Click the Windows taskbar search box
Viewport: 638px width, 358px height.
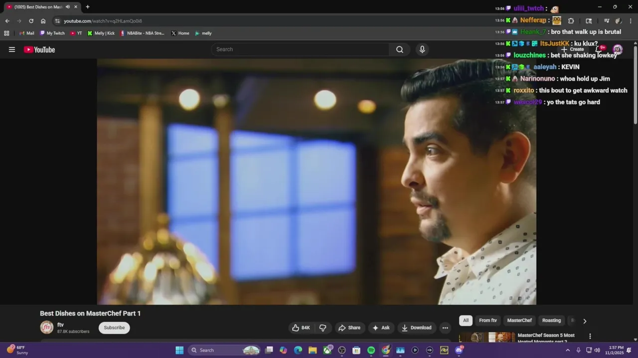tap(225, 351)
